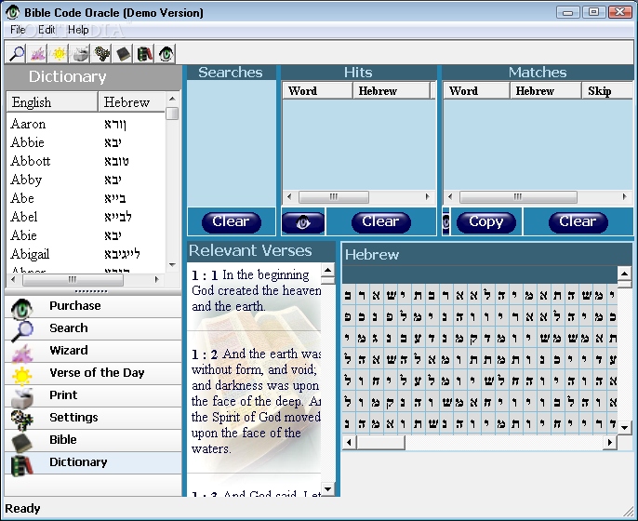Open the Edit menu

47,30
